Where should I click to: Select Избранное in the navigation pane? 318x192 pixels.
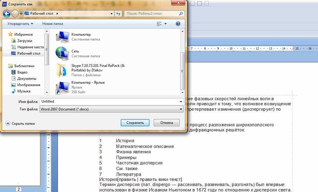point(23,34)
